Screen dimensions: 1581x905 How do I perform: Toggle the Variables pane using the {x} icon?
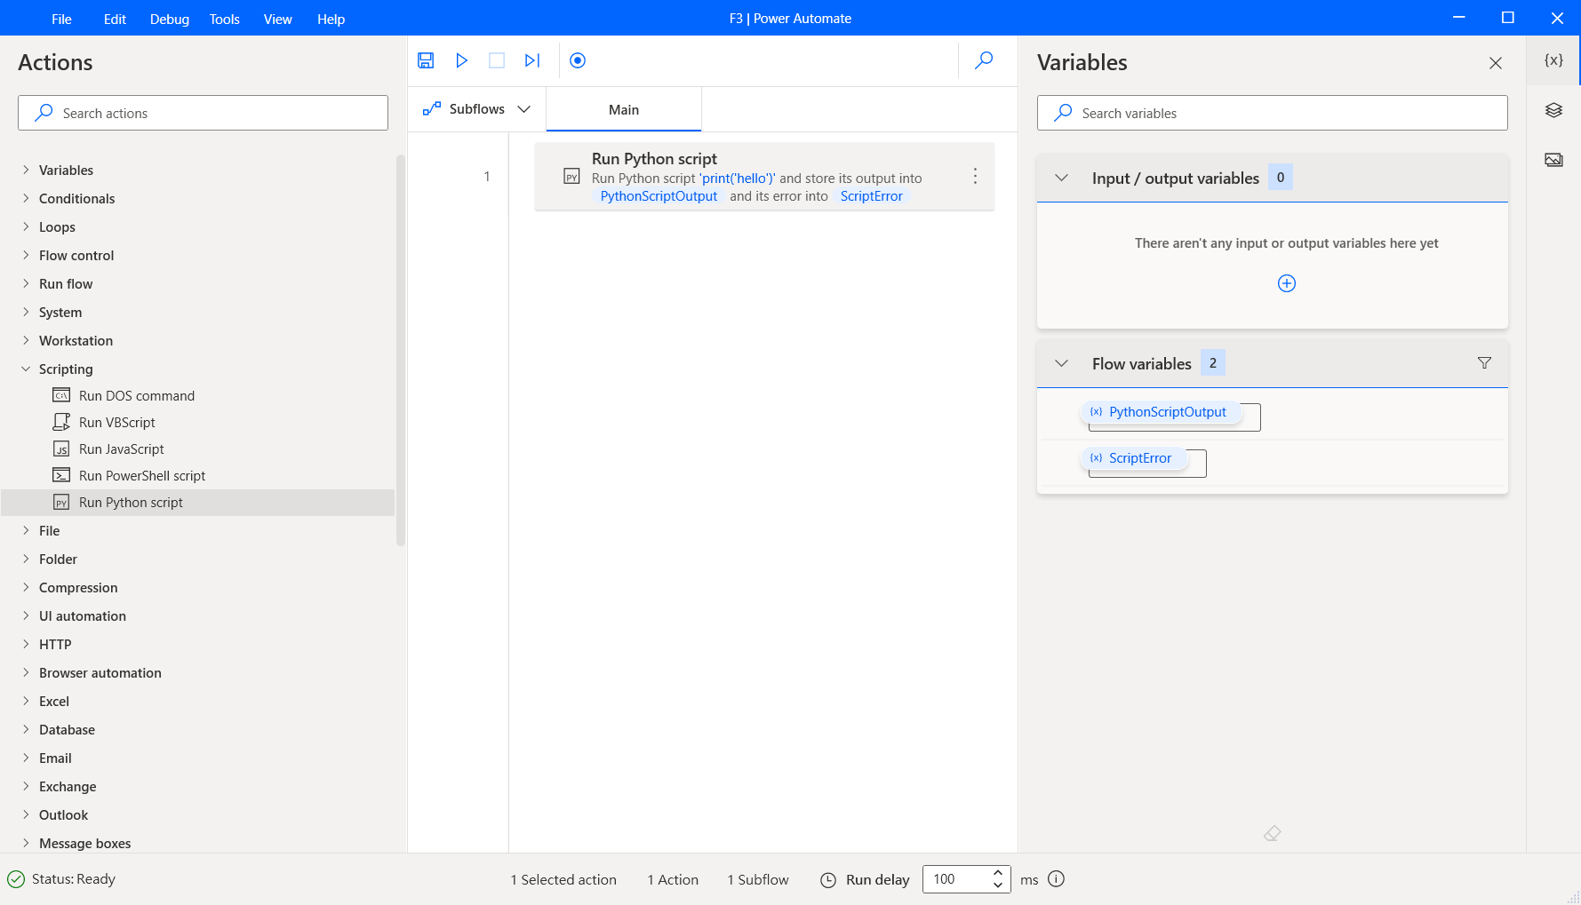[x=1553, y=60]
